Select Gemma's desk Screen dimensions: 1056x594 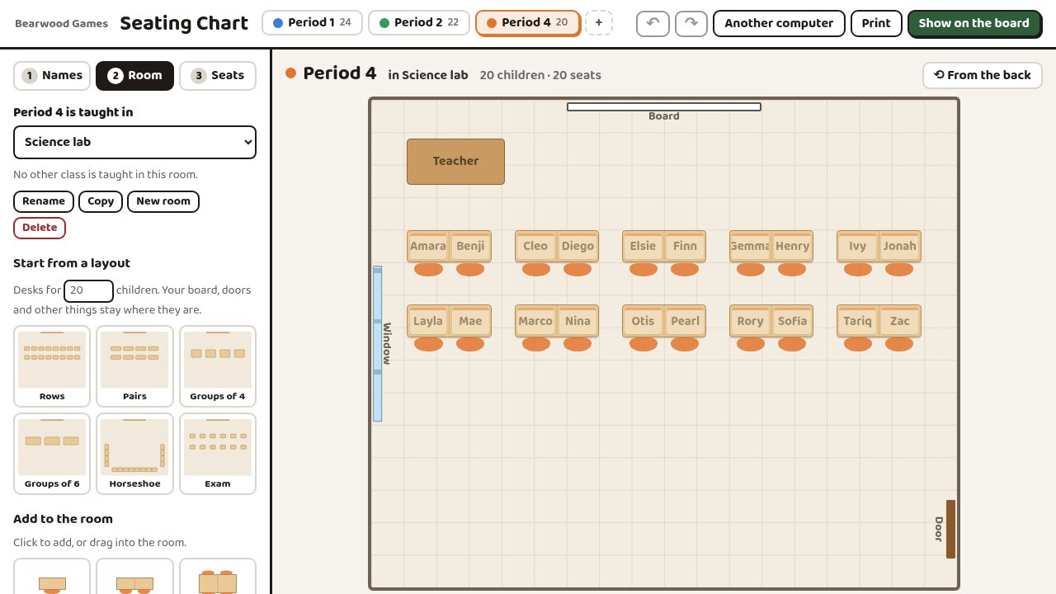tap(750, 246)
